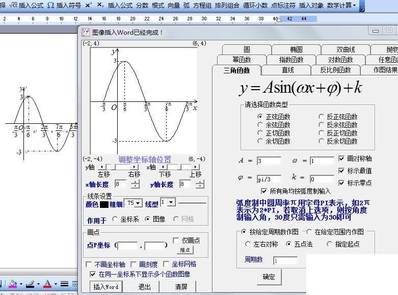Screen dimensions: 398x295
Task: Choose 在给定范围内作图 option
Action: (309, 231)
